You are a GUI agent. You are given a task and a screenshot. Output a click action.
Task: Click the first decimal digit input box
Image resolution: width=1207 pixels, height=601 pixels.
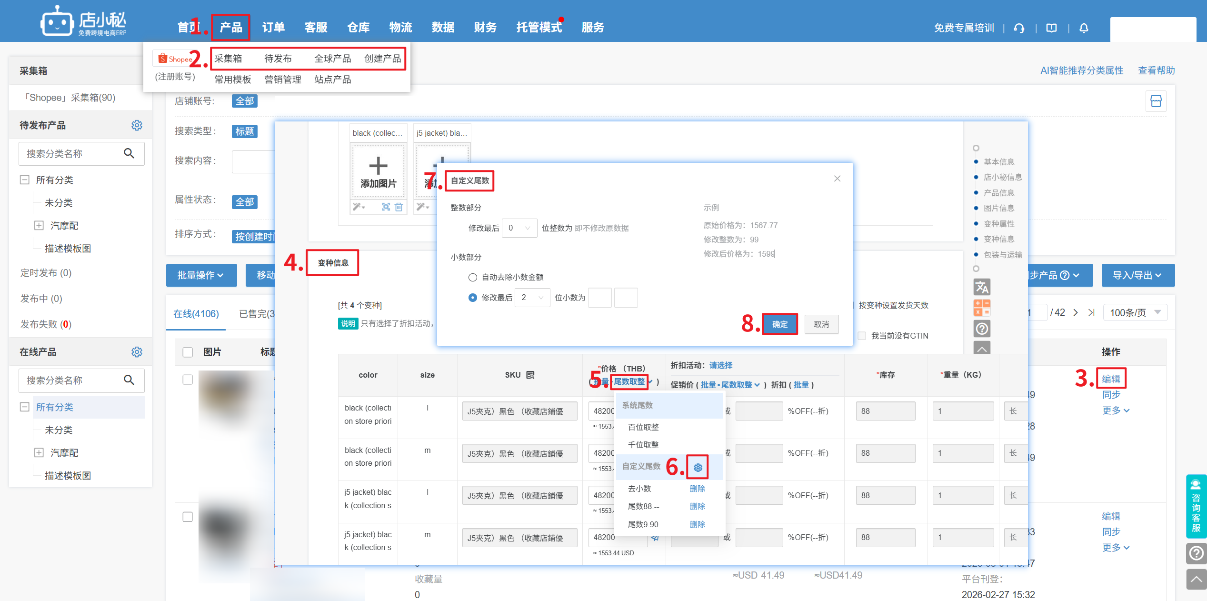coord(599,298)
